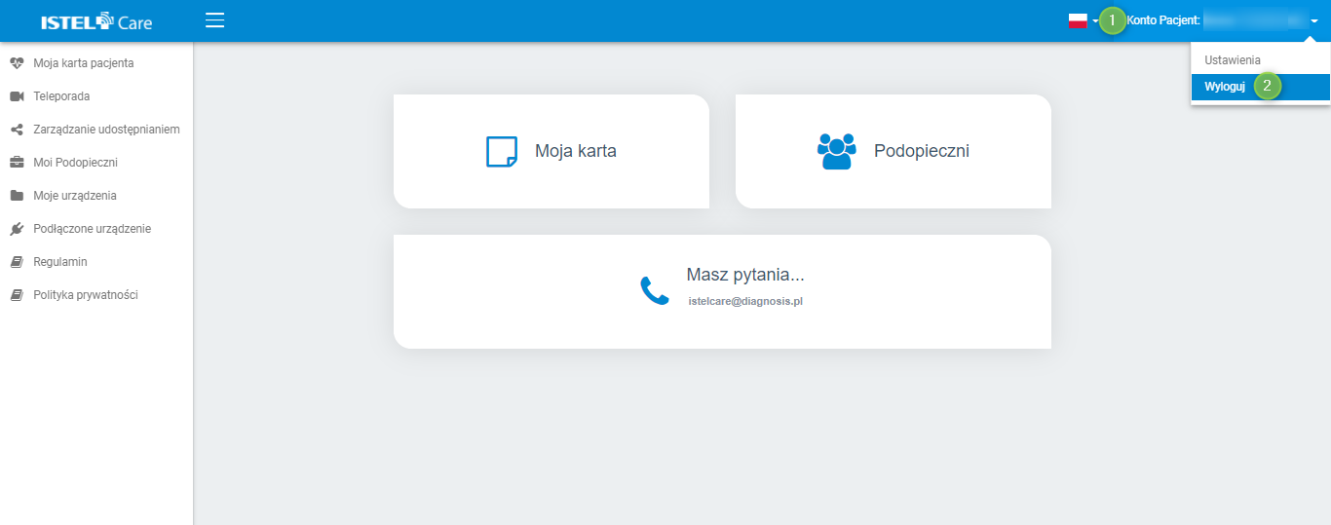Toggle the hamburger sidebar menu
Viewport: 1331px width, 525px height.
[215, 20]
